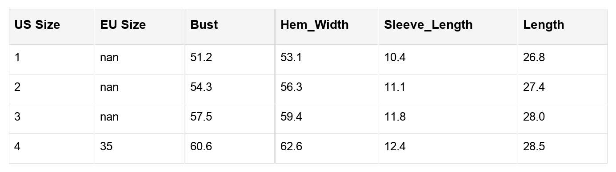Screen dimensions: 616x172
Task: Click the EU Size value 35
Action: coord(107,146)
